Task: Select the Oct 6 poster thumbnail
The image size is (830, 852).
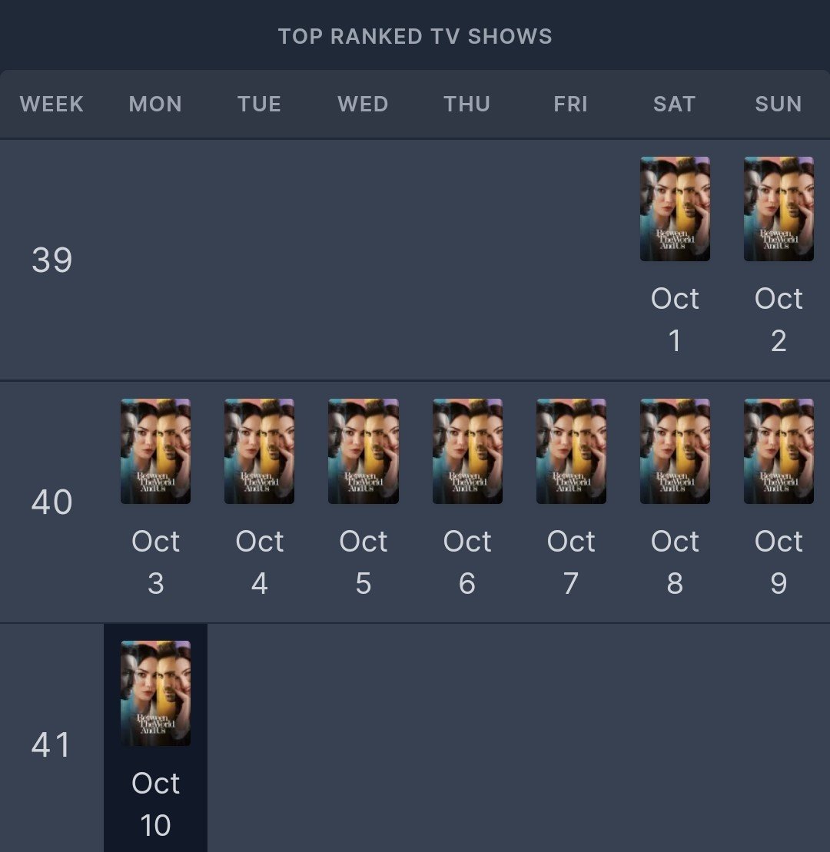Action: point(467,451)
